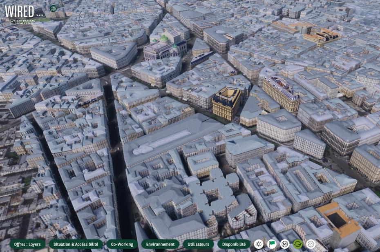Open the Disponibilité section
The height and width of the screenshot is (252, 380).
234,244
